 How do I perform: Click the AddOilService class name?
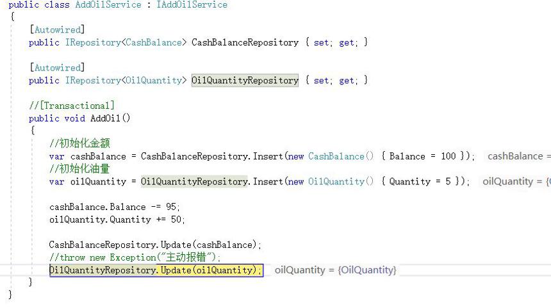pyautogui.click(x=108, y=4)
